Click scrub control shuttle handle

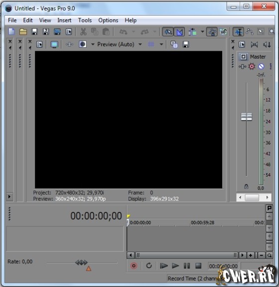click(81, 263)
